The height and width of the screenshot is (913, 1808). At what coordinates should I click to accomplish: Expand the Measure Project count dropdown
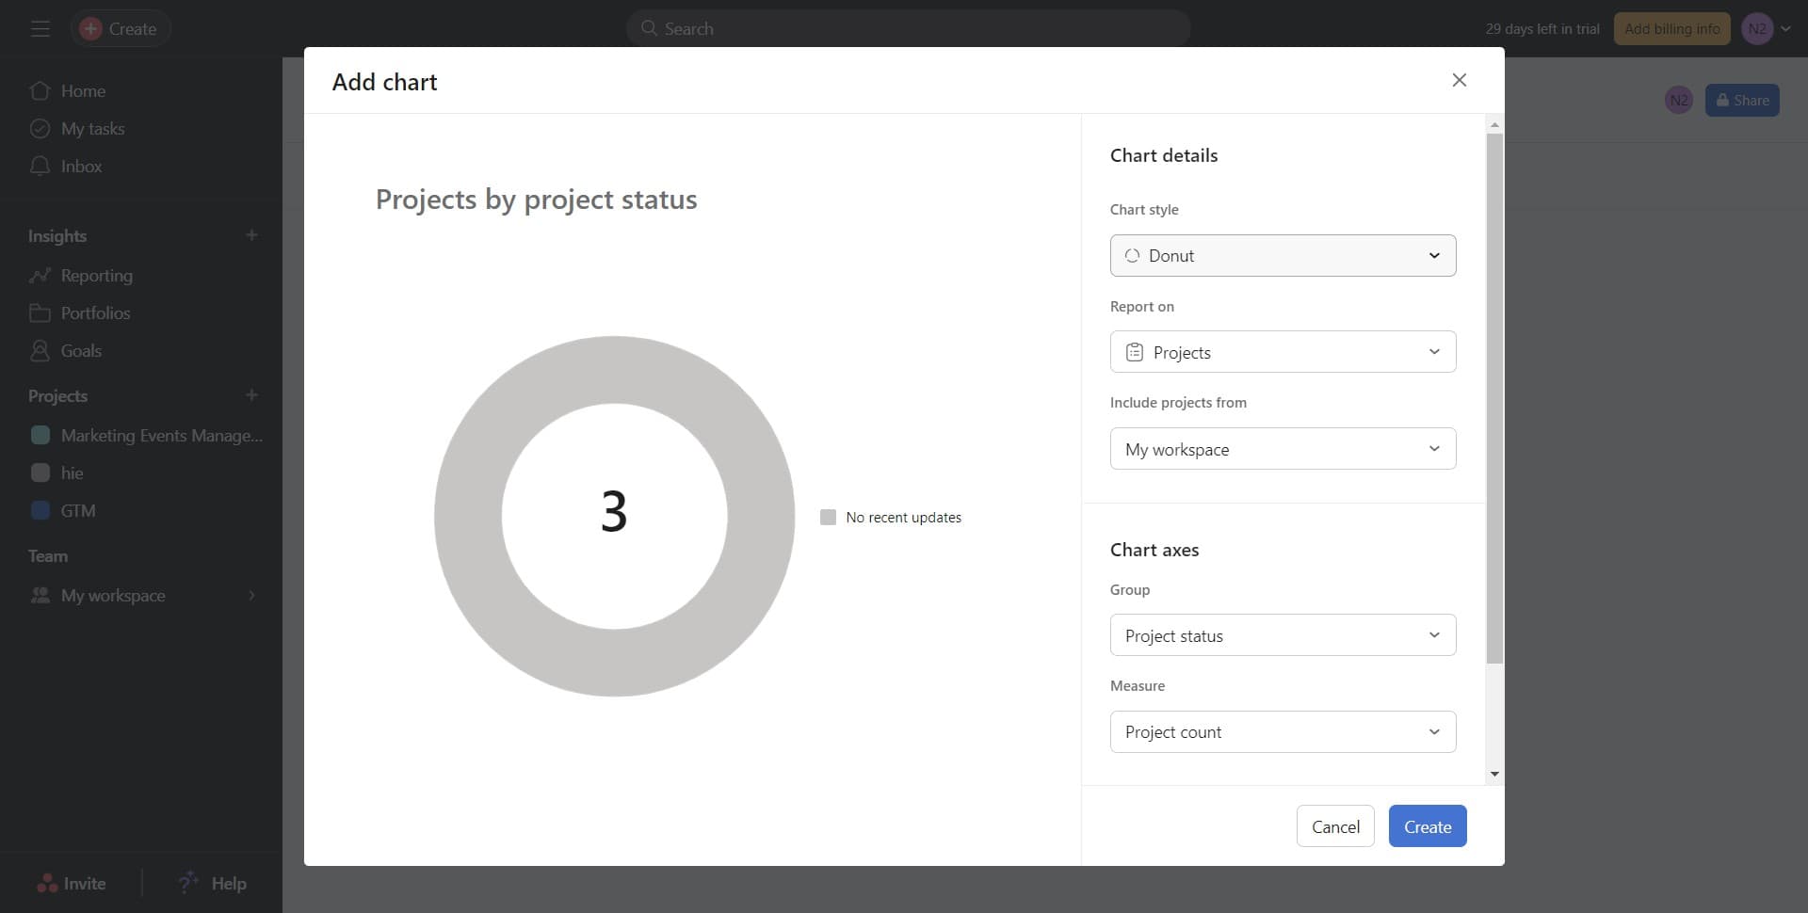click(x=1283, y=732)
